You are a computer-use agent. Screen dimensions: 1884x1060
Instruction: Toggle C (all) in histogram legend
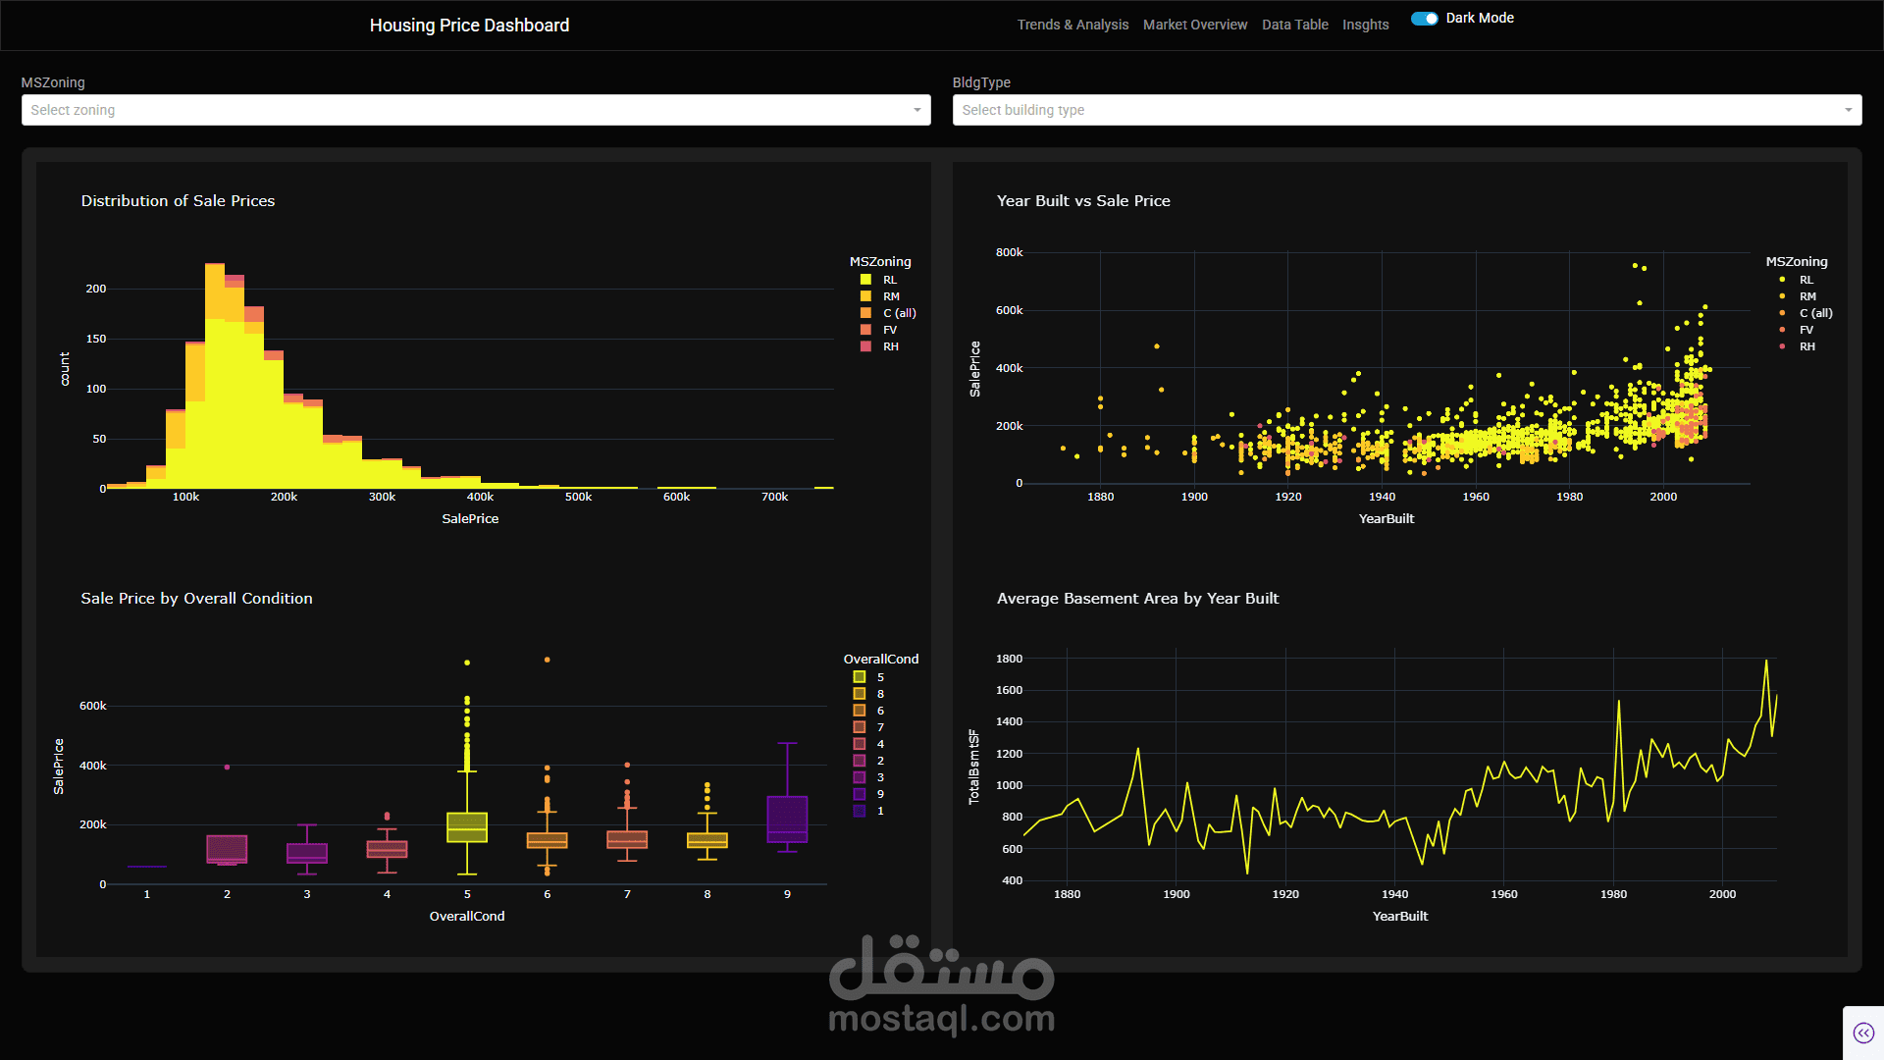point(865,313)
